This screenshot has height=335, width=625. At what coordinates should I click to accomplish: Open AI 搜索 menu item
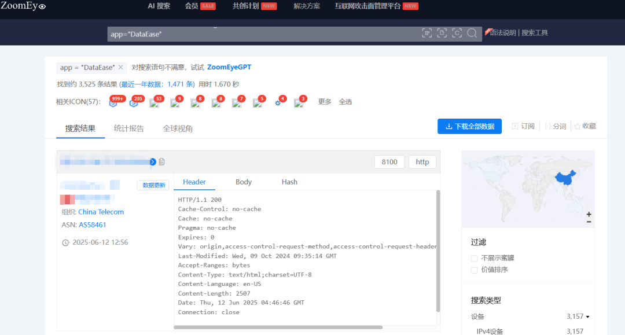click(x=159, y=6)
